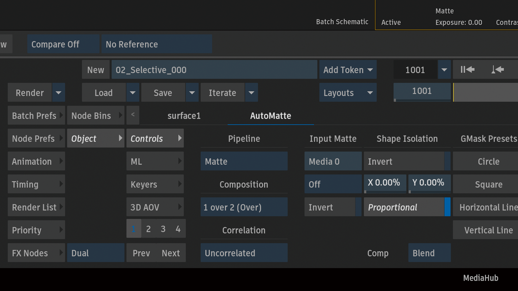518x291 pixels.
Task: Open the Add Token dropdown
Action: click(x=348, y=70)
